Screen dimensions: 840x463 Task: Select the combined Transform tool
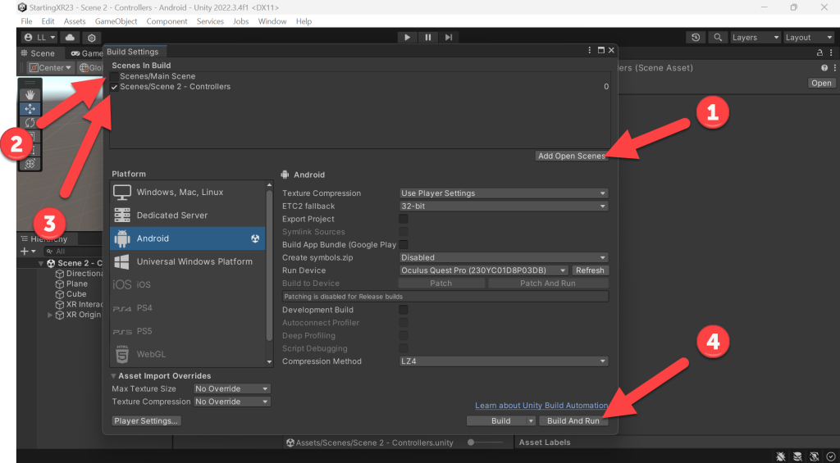point(30,164)
